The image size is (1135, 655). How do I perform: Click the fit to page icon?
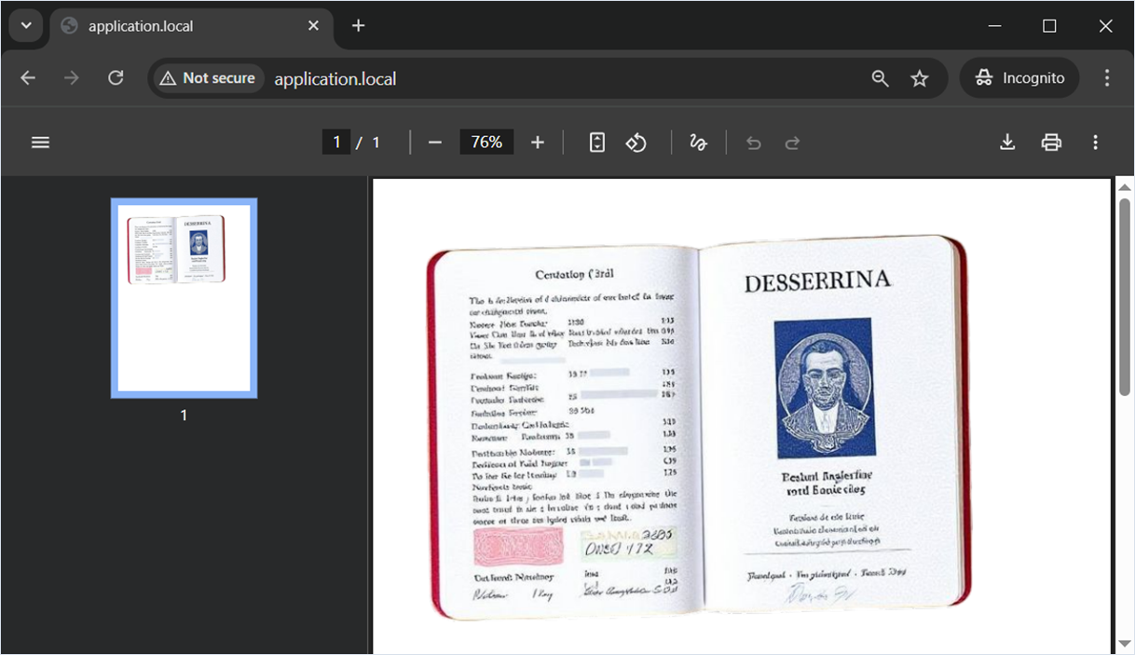(597, 143)
